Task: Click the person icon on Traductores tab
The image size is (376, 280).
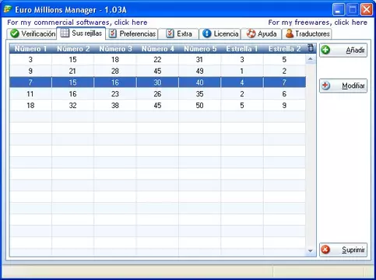Action: 290,33
